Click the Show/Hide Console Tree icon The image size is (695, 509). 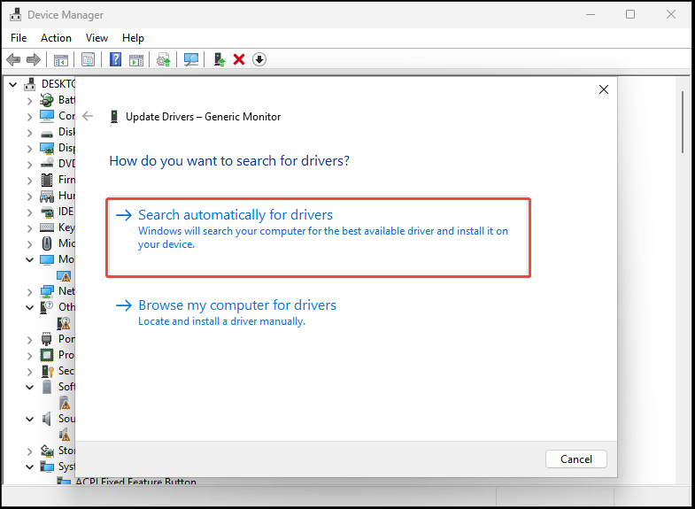coord(61,60)
